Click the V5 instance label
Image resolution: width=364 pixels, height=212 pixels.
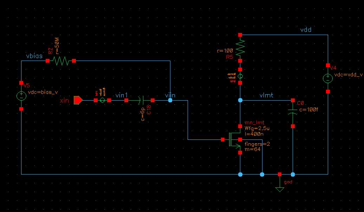(x=27, y=86)
